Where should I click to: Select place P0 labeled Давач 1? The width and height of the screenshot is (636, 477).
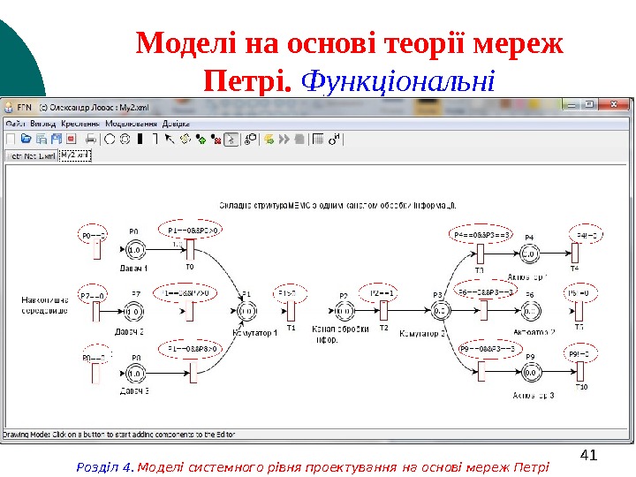[x=134, y=250]
